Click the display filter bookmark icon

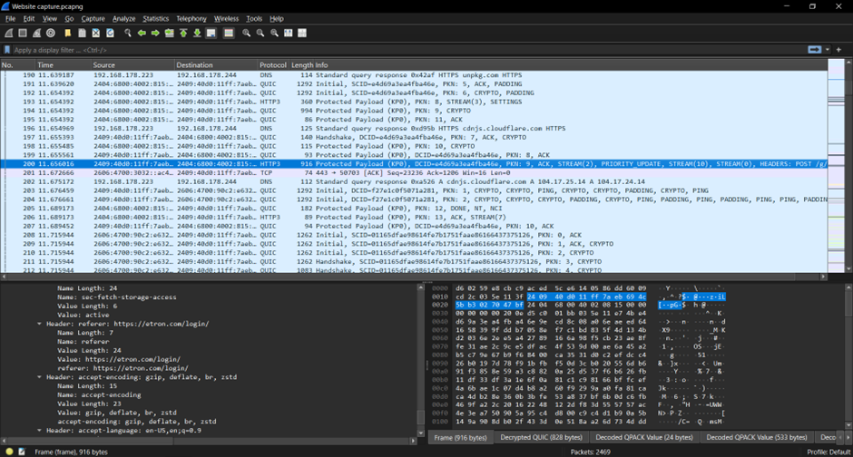7,50
